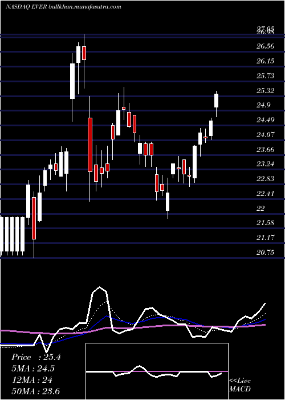This screenshot has height=400, width=285.
Task: Click the 21.17 price axis label
Action: [266, 238]
